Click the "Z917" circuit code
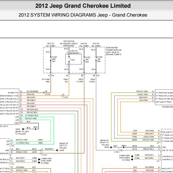Image resolution: width=173 pixels, height=173 pixels. pos(34,149)
